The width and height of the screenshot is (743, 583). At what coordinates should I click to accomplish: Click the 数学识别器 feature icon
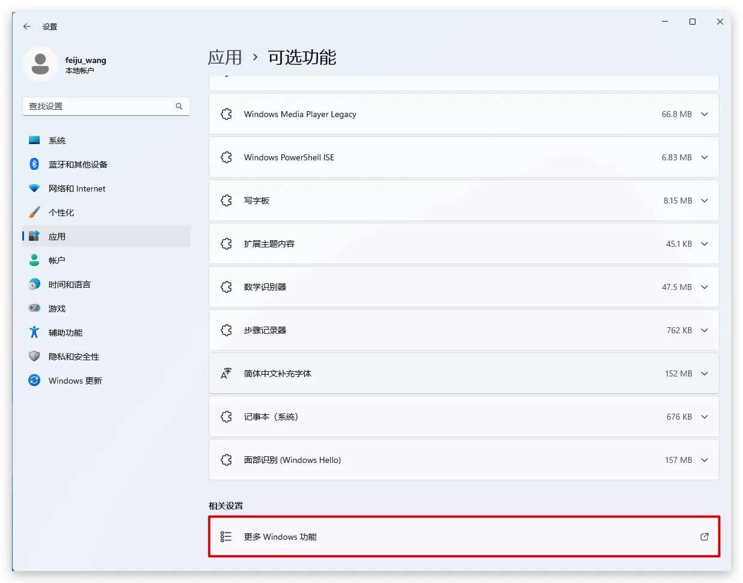pyautogui.click(x=226, y=287)
